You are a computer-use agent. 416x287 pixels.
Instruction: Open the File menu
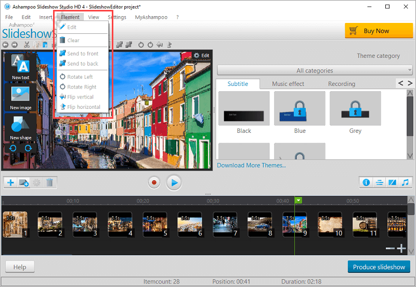coord(9,17)
